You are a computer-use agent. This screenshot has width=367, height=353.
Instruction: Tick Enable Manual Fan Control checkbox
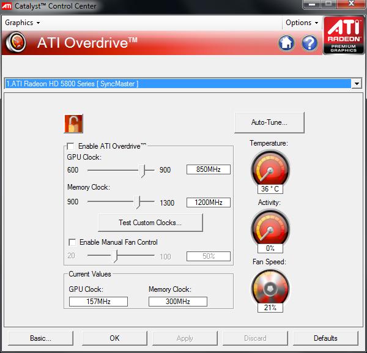click(72, 242)
